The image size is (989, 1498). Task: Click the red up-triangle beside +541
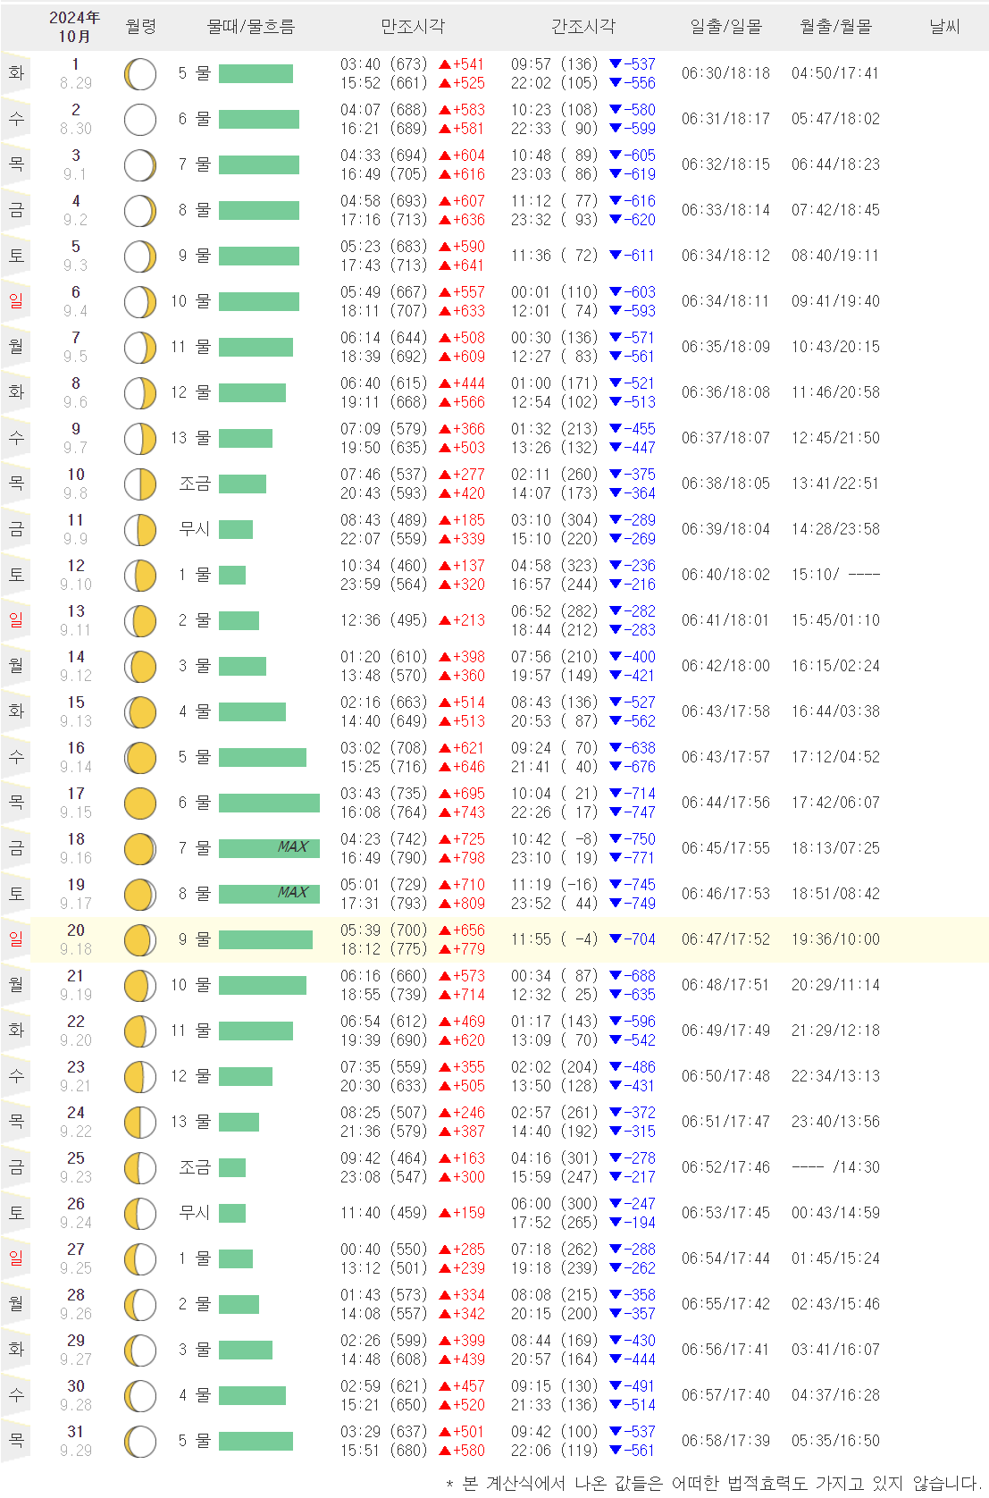[445, 64]
